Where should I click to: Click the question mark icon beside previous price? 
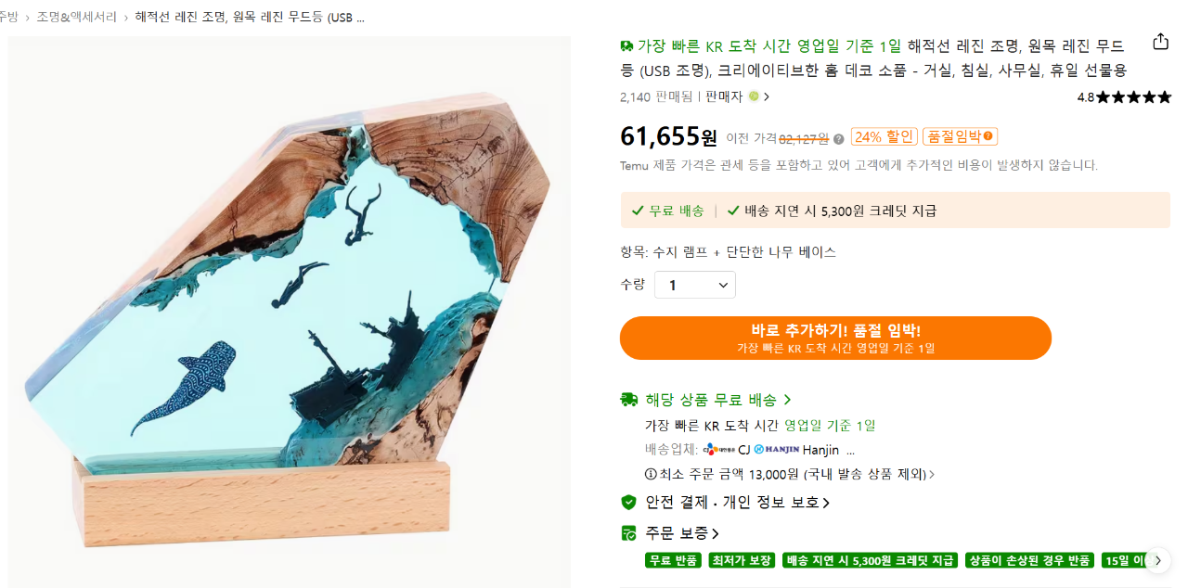[838, 139]
